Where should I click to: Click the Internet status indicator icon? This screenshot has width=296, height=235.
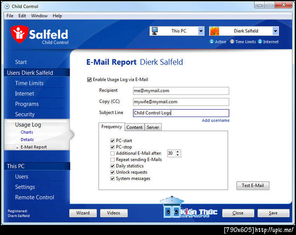click(x=260, y=41)
